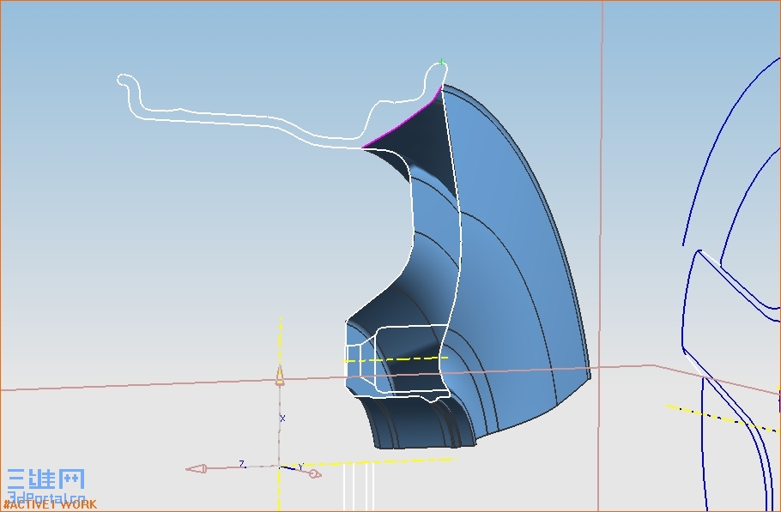Select the magenta highlighted edge curve
This screenshot has height=512, width=781.
402,123
